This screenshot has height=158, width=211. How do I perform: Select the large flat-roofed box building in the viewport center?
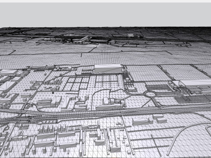108,68
